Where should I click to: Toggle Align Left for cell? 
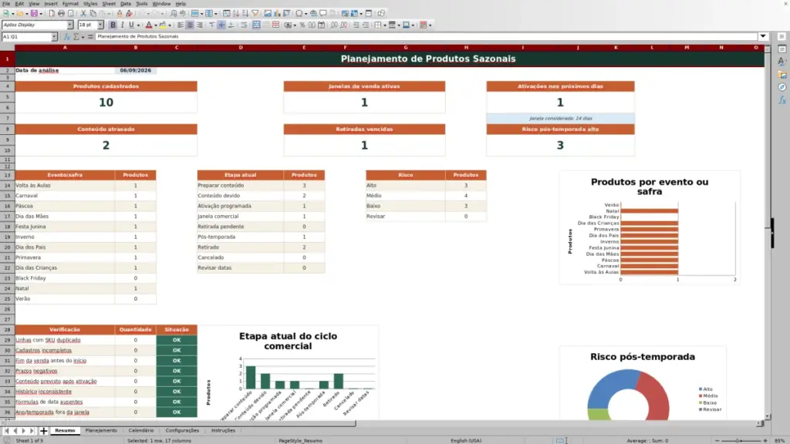point(181,25)
